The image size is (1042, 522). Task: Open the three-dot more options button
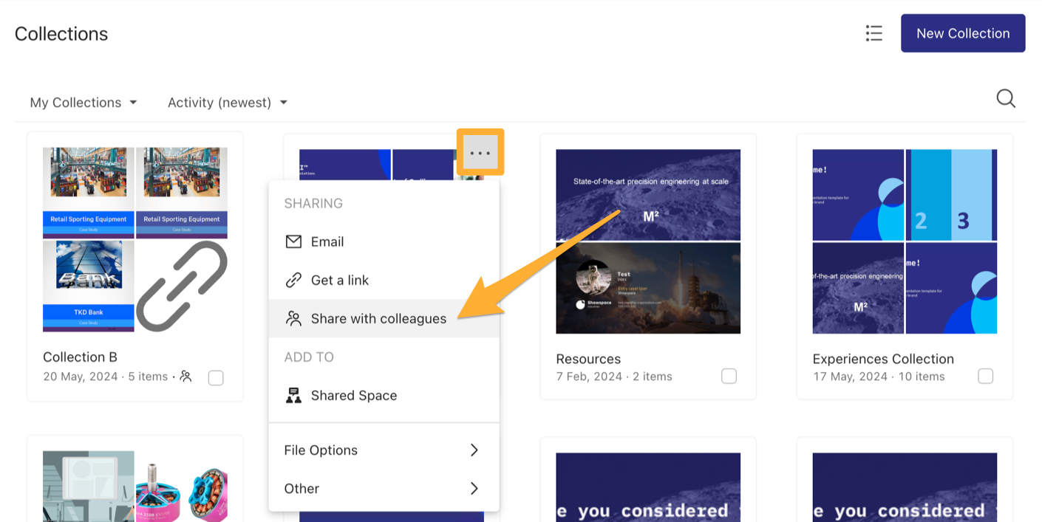click(480, 153)
